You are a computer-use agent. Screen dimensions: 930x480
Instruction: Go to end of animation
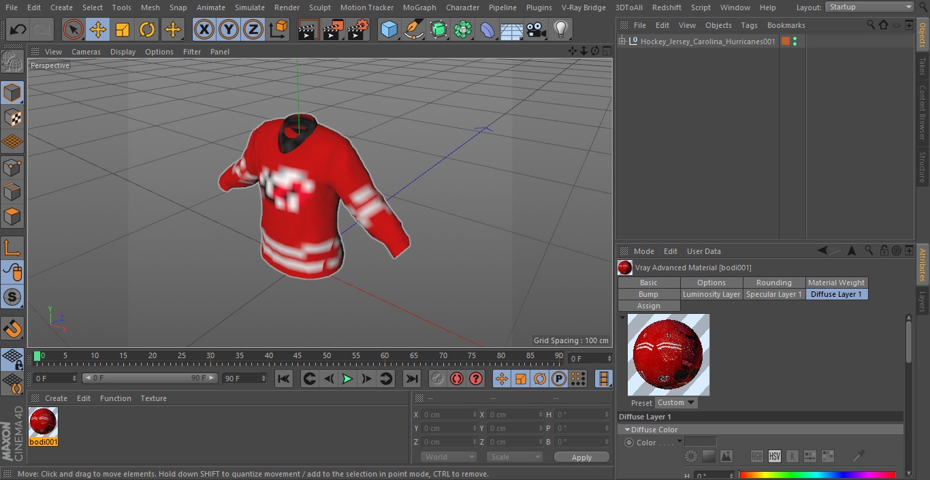click(x=412, y=379)
